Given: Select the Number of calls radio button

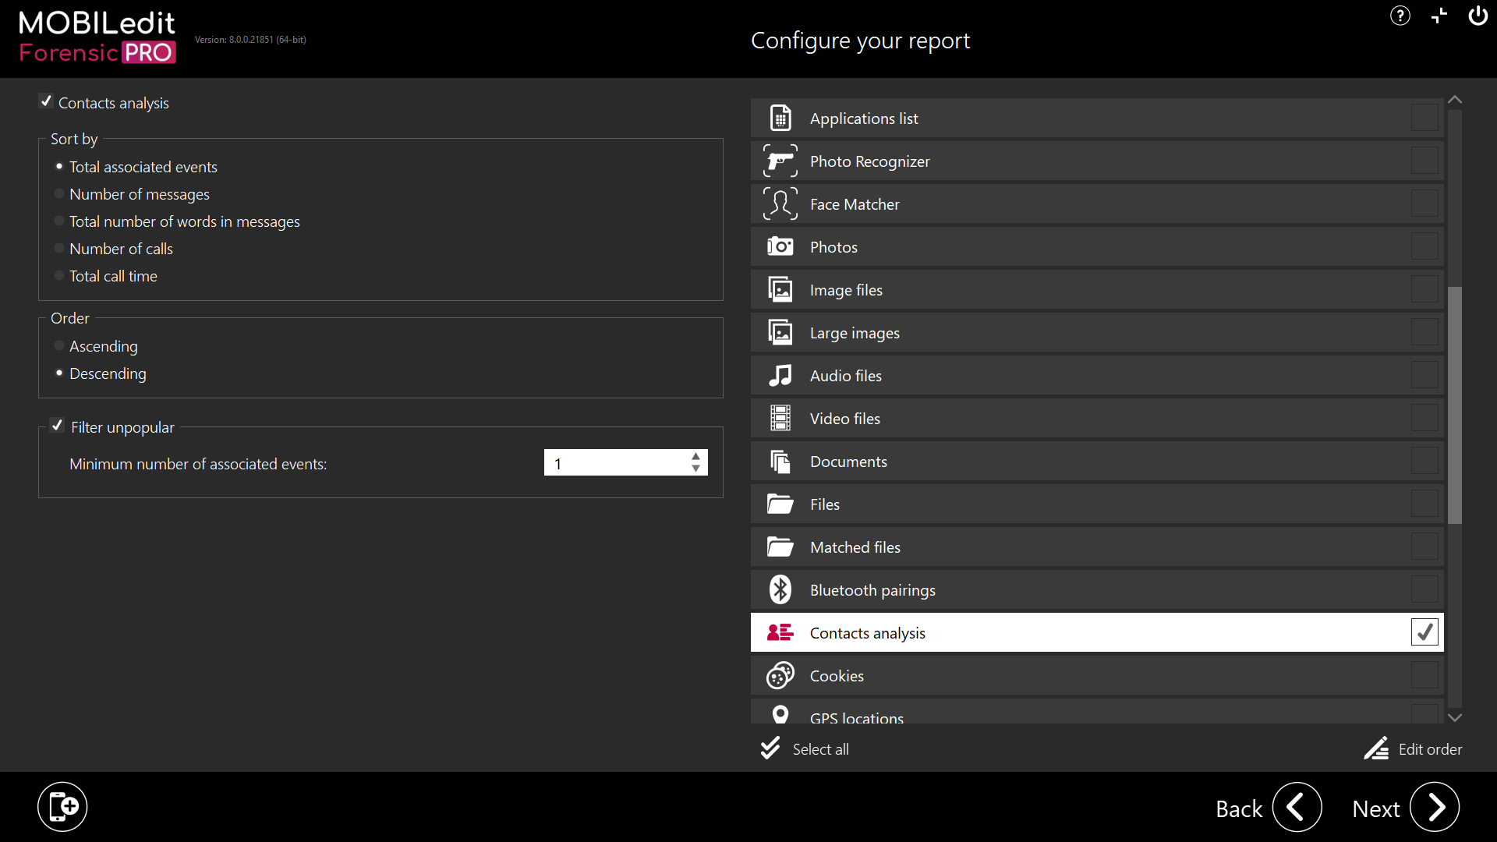Looking at the screenshot, I should 59,249.
